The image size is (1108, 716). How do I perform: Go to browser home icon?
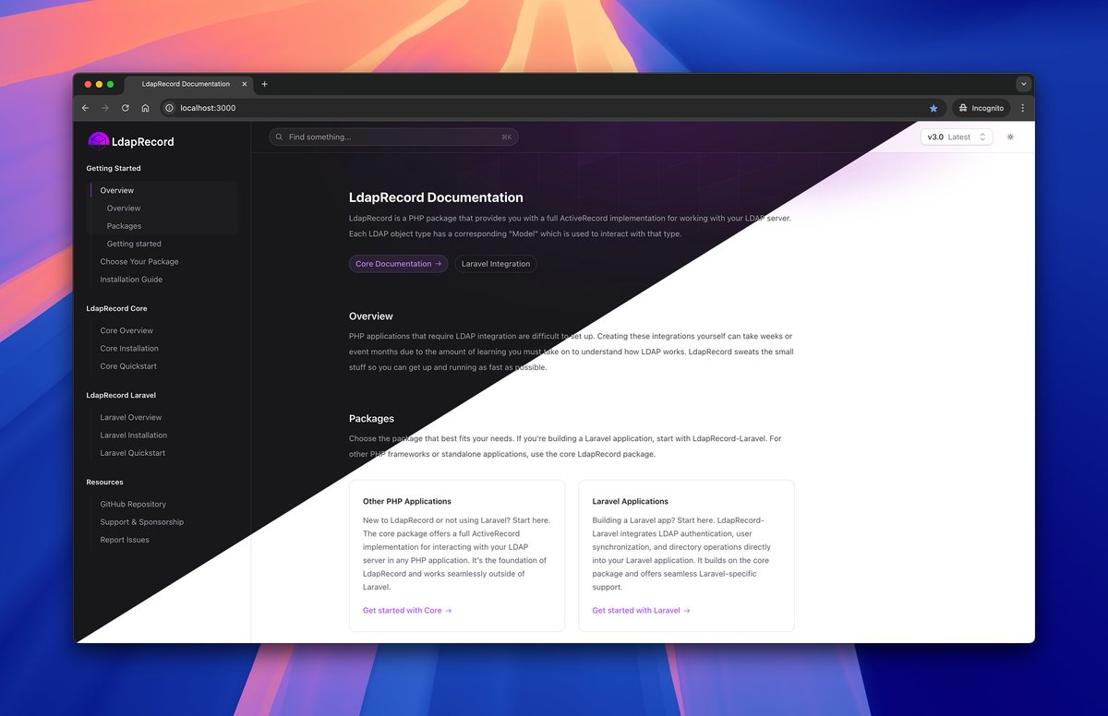(145, 108)
